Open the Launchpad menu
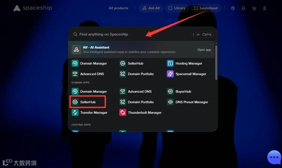282x168 pixels. (x=206, y=8)
